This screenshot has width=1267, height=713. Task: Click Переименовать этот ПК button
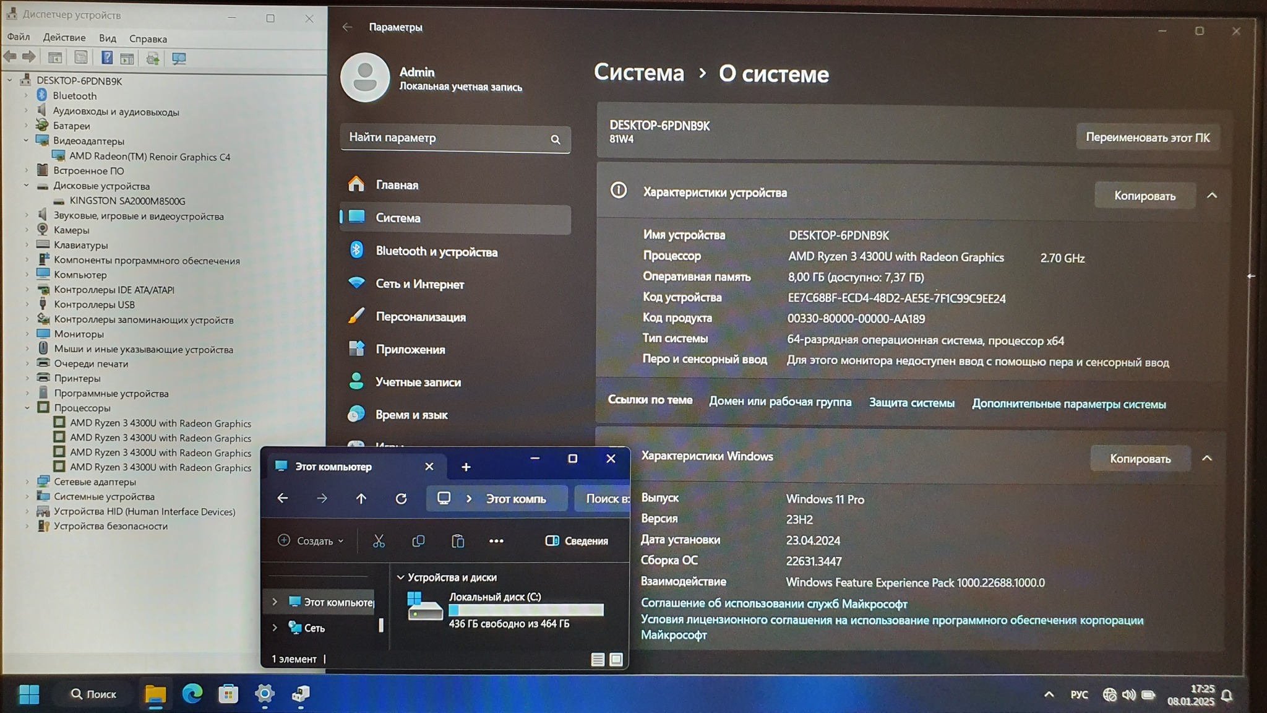coord(1148,137)
